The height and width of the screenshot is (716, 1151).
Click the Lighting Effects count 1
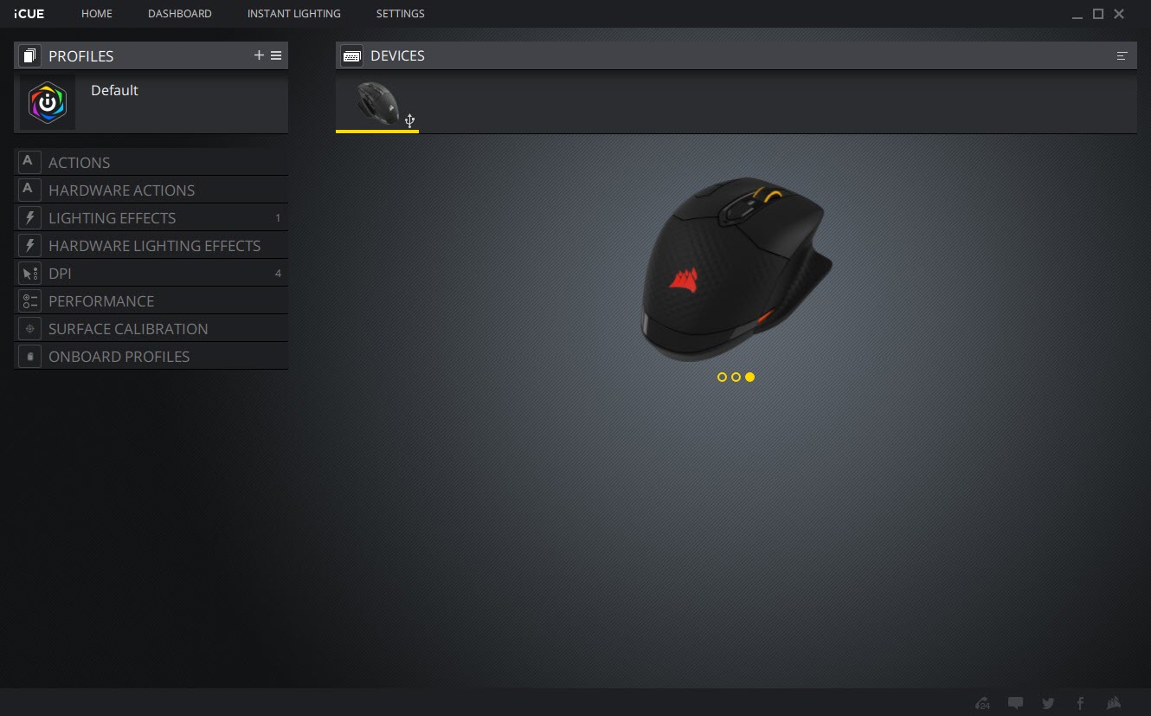(278, 218)
